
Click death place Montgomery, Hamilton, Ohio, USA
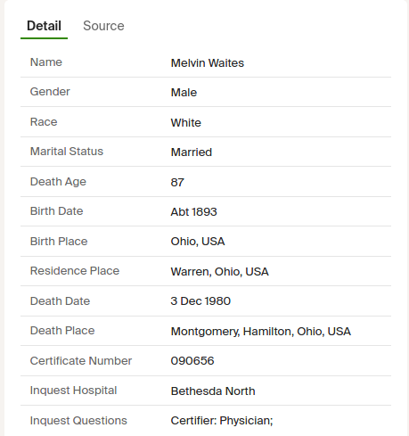pyautogui.click(x=260, y=332)
